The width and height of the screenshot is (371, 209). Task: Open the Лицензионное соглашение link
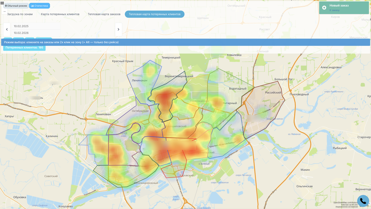click(347, 206)
